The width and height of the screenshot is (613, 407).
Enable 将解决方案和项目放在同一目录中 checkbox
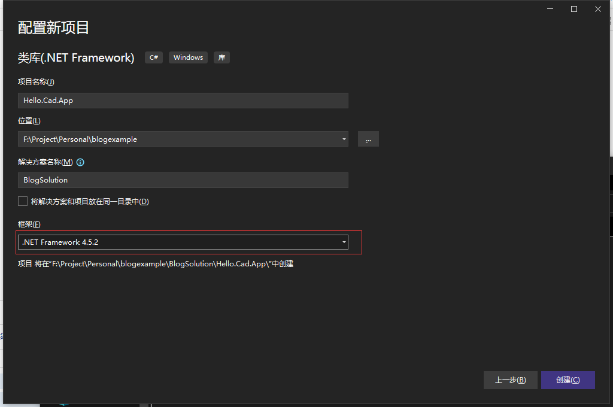tap(22, 201)
